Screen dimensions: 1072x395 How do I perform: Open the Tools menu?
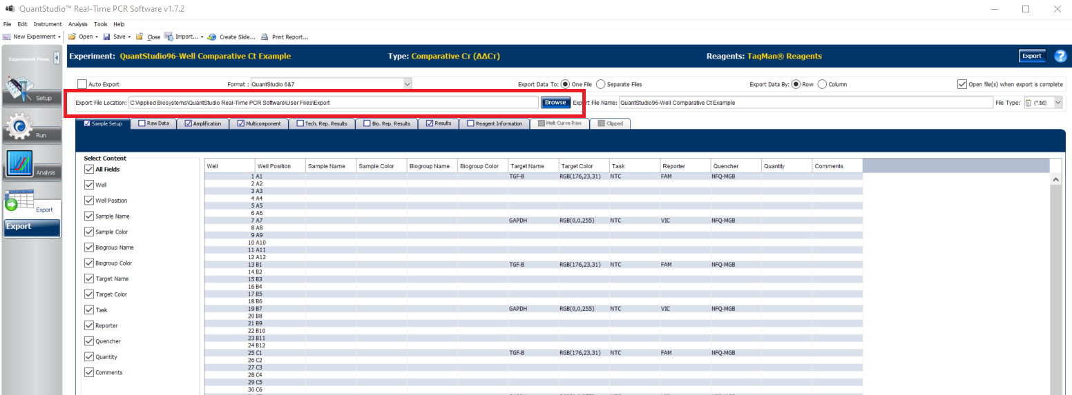(x=101, y=24)
